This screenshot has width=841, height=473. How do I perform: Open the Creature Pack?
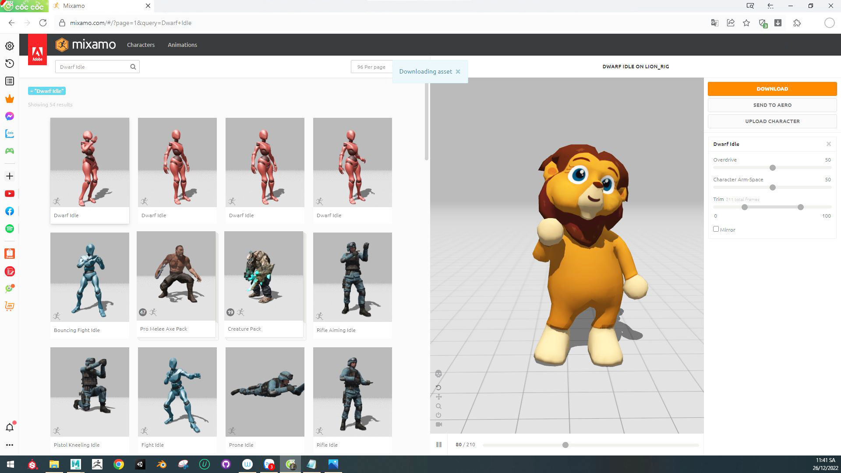(x=264, y=284)
